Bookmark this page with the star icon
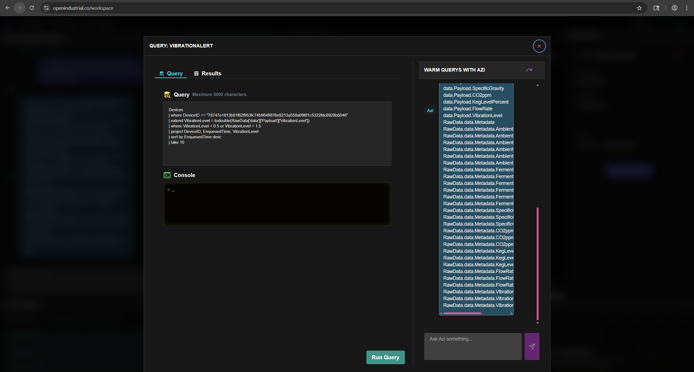Image resolution: width=694 pixels, height=372 pixels. (x=639, y=8)
